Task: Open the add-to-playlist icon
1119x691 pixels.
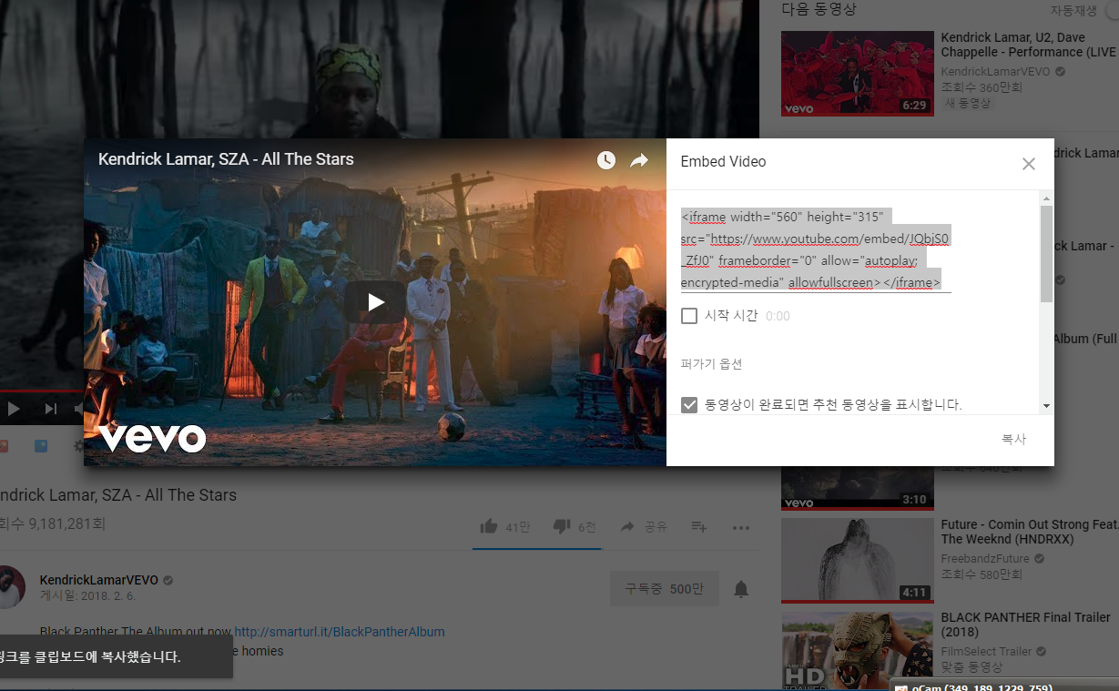Action: [x=699, y=526]
